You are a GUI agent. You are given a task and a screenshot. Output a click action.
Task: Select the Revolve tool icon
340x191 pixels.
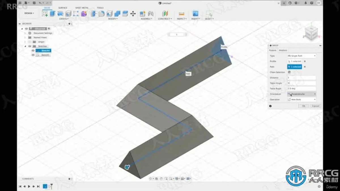60,14
